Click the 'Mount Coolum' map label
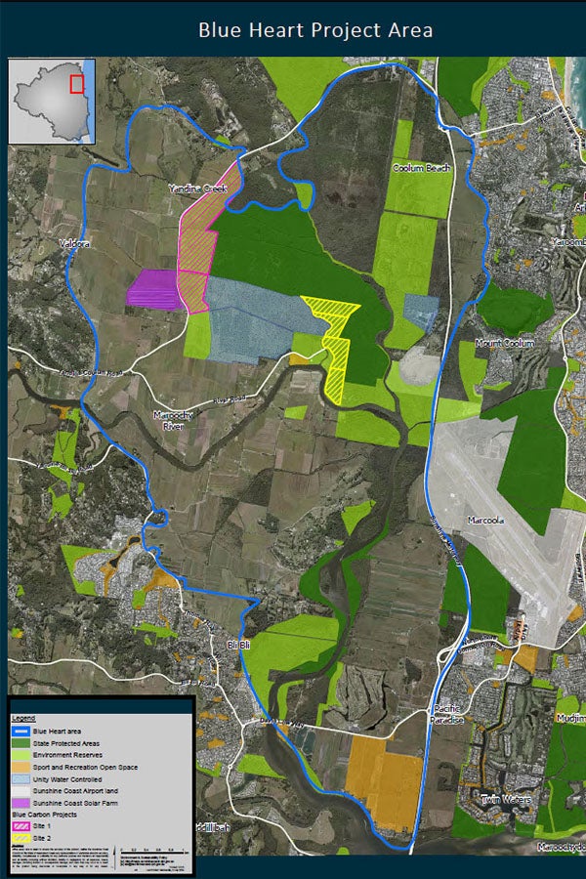Viewport: 586px width, 879px height. pos(505,343)
